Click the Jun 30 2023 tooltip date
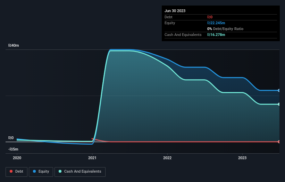The width and height of the screenshot is (285, 182). click(175, 11)
